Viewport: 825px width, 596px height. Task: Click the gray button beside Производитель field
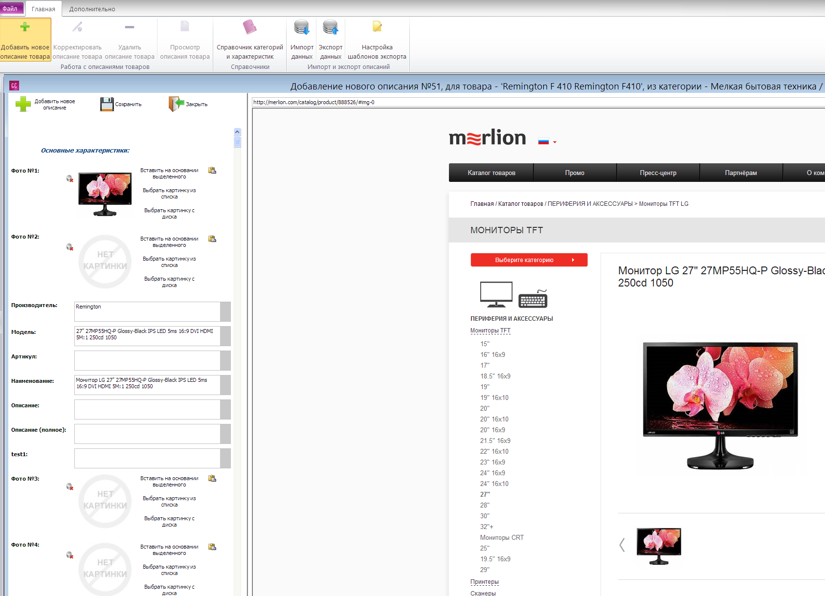pyautogui.click(x=225, y=311)
